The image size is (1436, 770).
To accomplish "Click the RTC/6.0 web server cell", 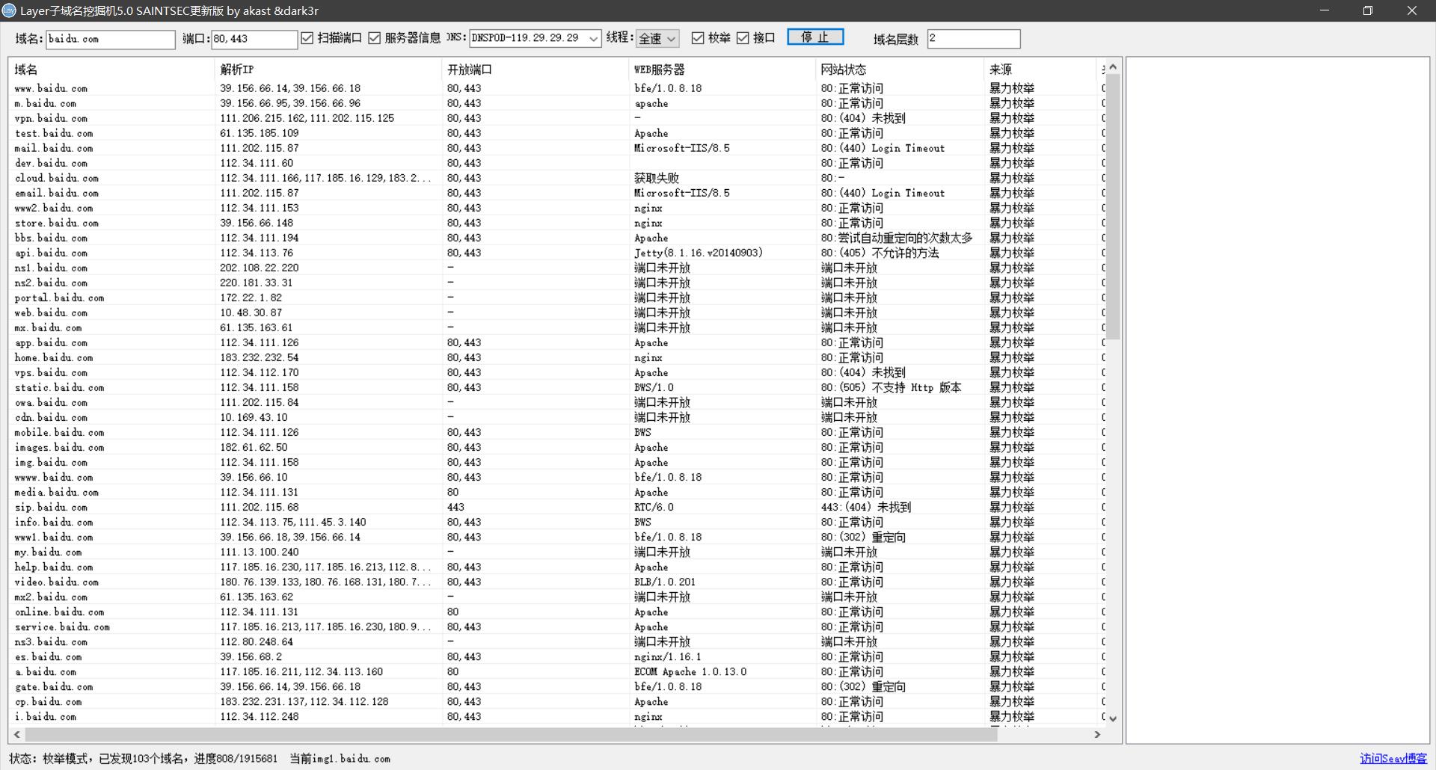I will point(654,507).
